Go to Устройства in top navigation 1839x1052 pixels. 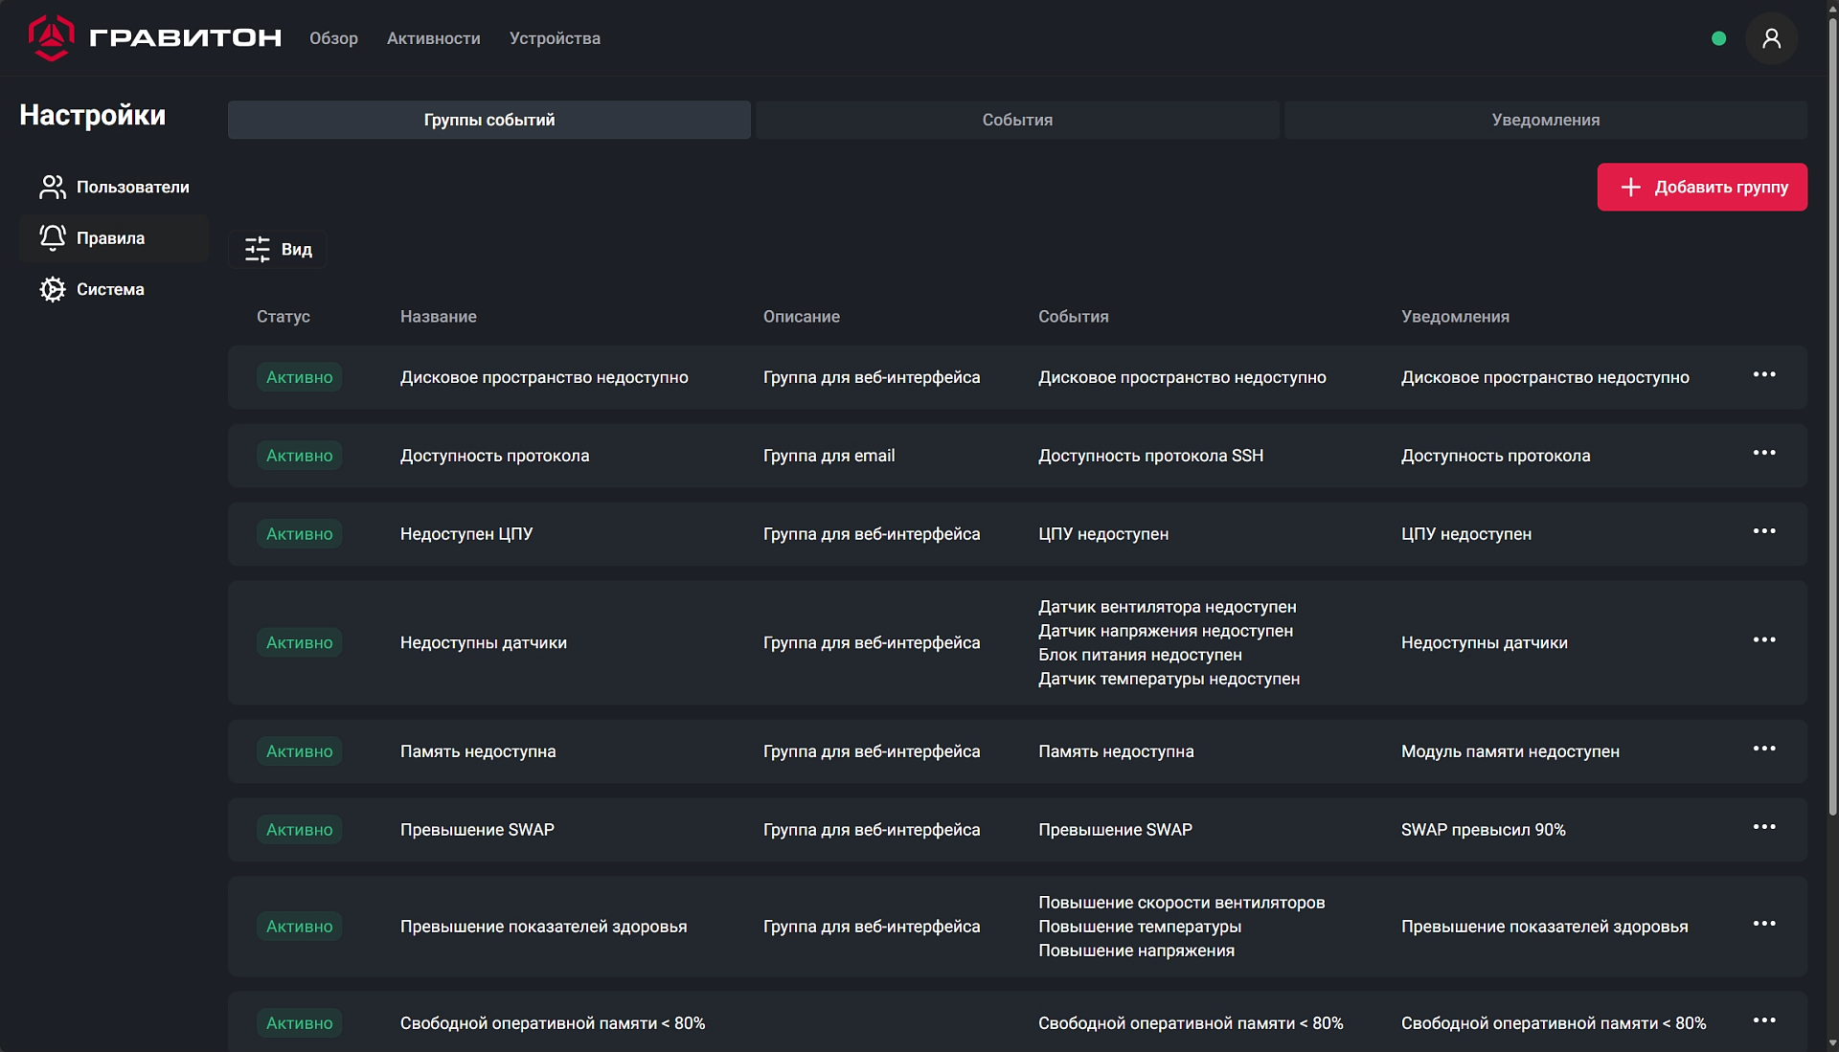pyautogui.click(x=555, y=38)
